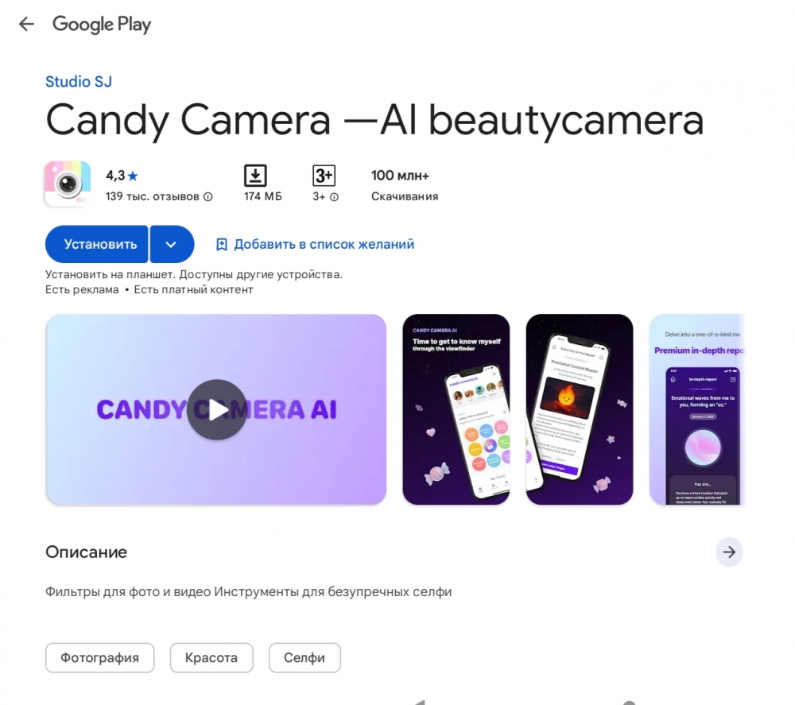Open the flame character screenshot
Viewport: 795px width, 705px height.
click(580, 409)
